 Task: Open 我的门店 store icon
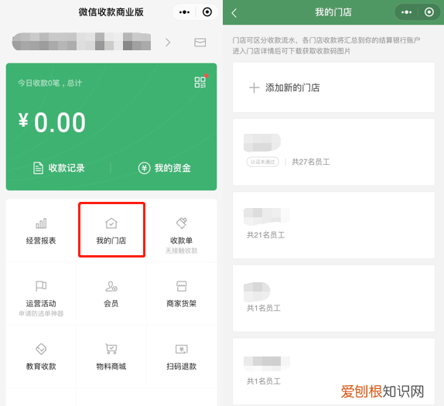pos(111,223)
